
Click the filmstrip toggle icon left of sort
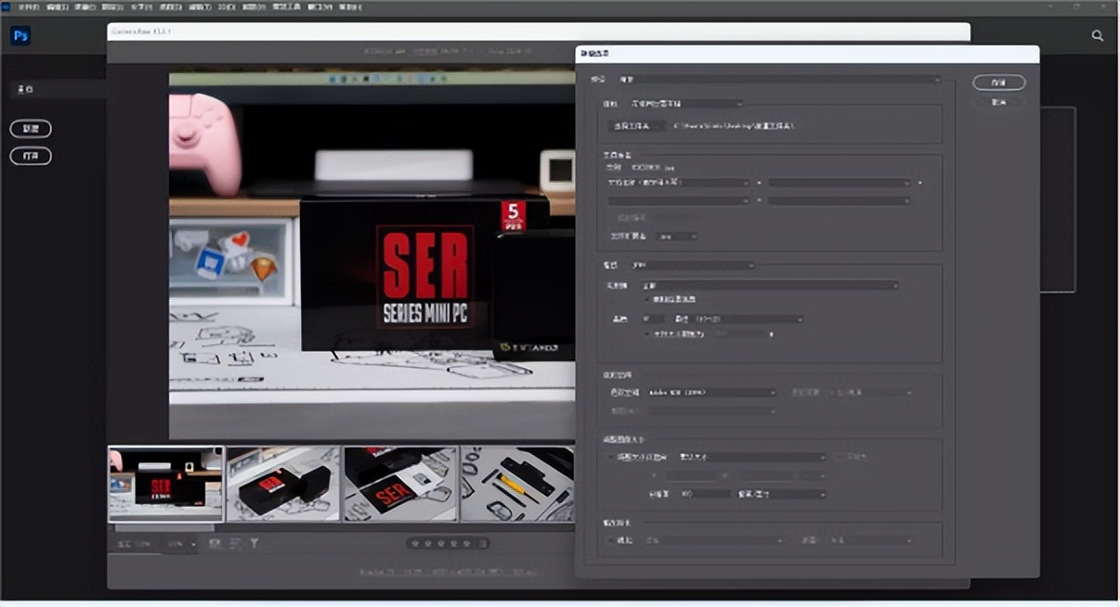point(215,544)
